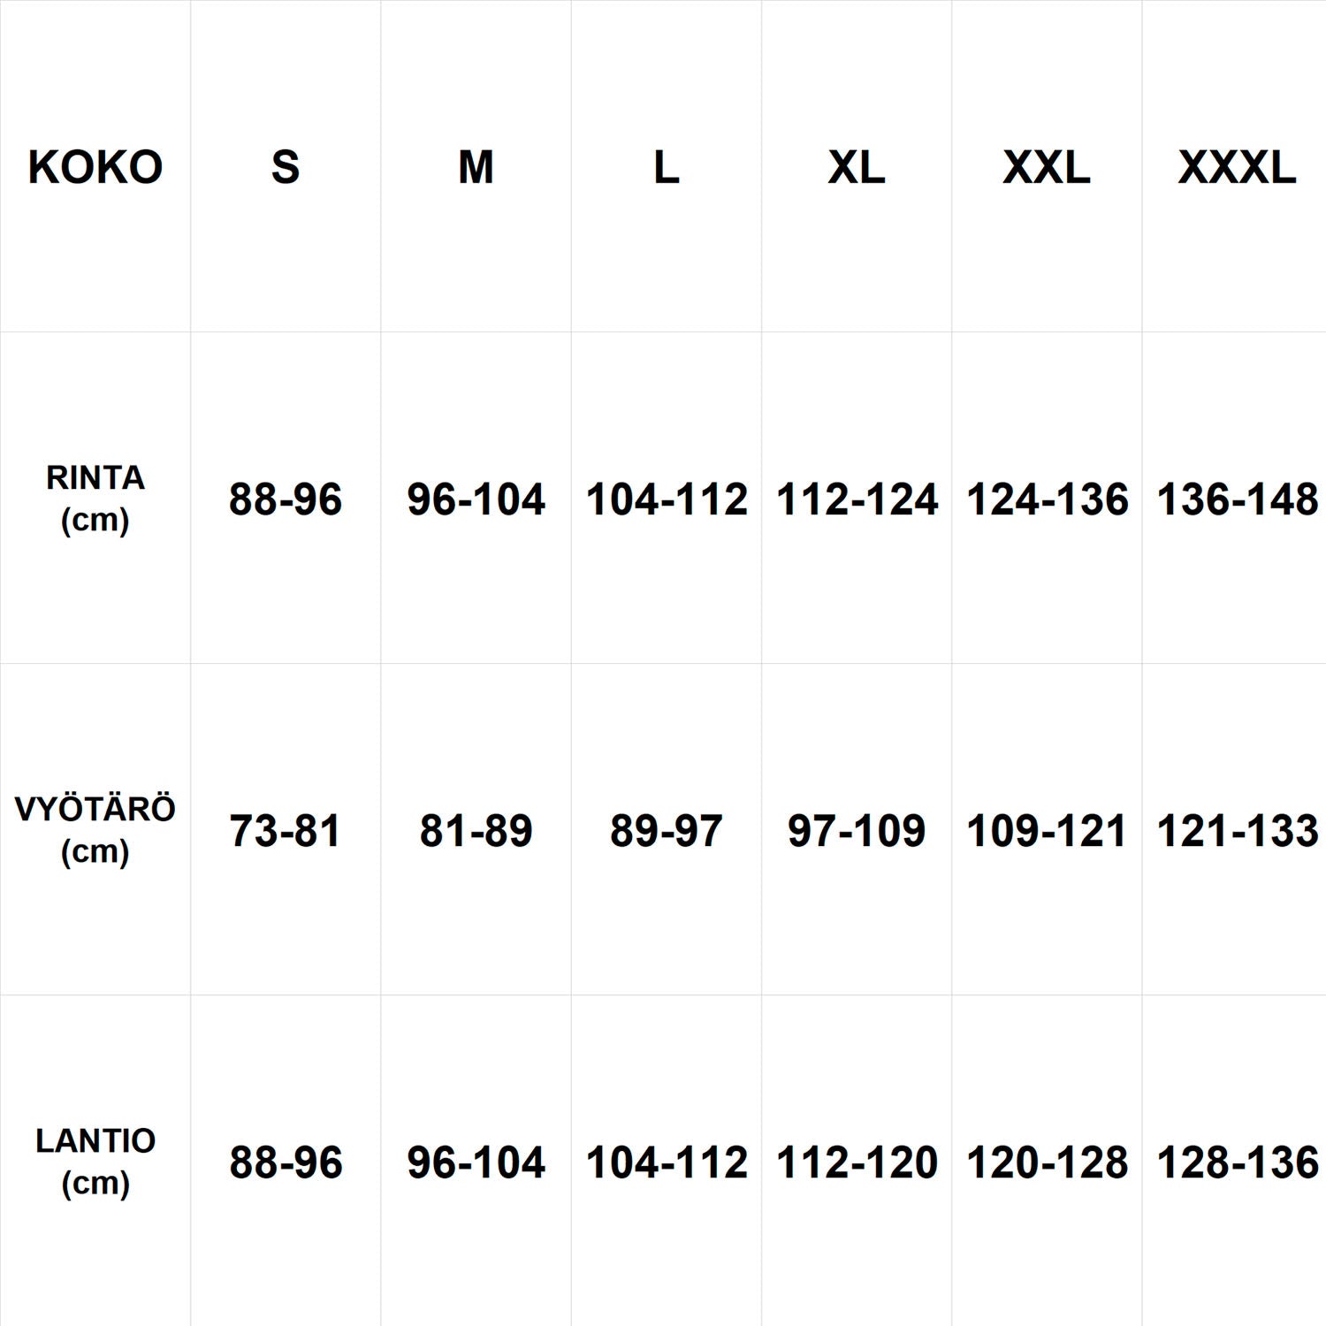
Task: Select the S size column header
Action: (286, 167)
